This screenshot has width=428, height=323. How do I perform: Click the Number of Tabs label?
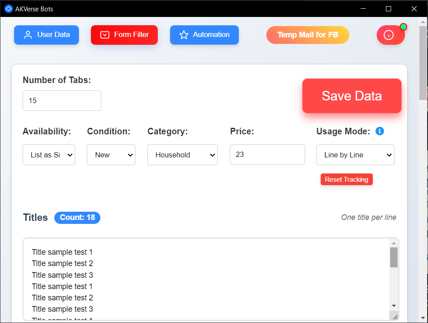point(57,80)
